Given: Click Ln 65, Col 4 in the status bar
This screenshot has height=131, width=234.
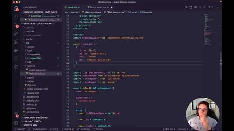Looking at the screenshot, I should (x=169, y=129).
